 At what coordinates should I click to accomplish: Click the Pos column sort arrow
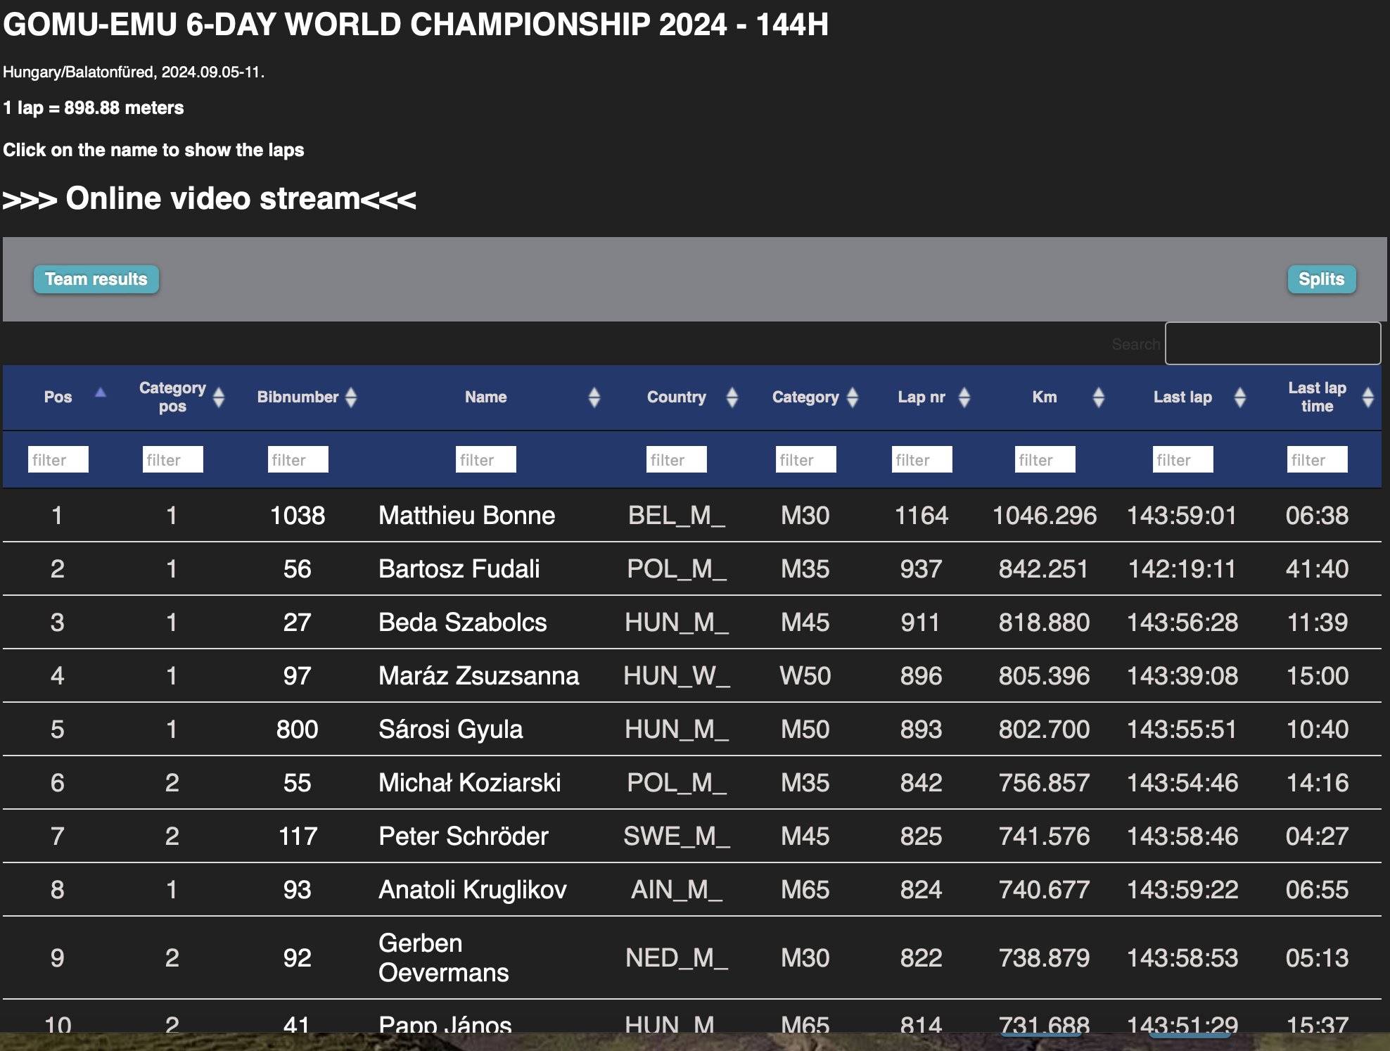point(101,393)
